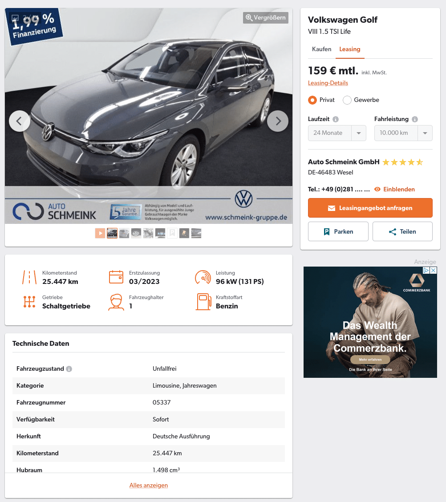
Task: Select the Gewerbe radio option
Action: tap(347, 100)
